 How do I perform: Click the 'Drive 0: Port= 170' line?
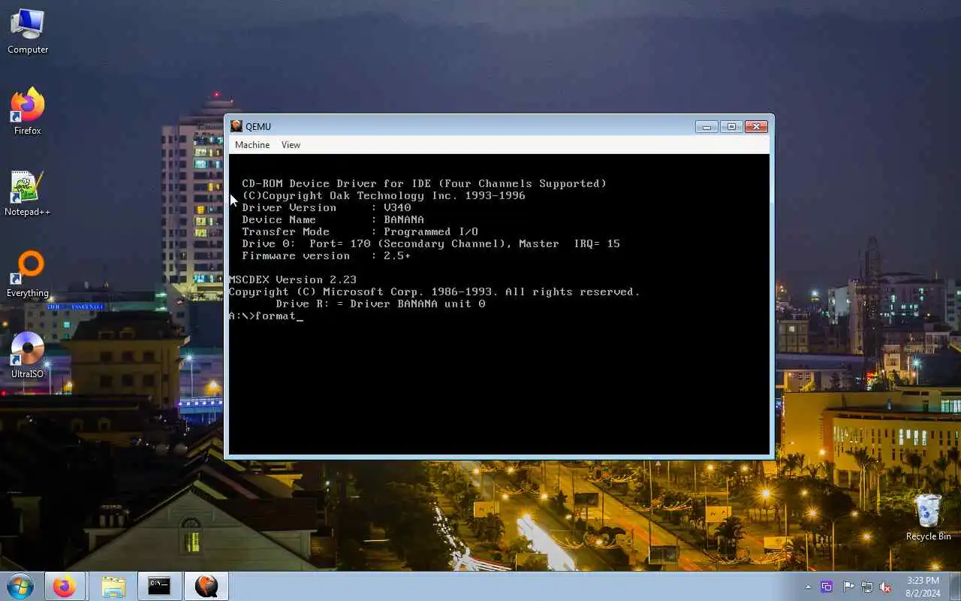tap(431, 243)
